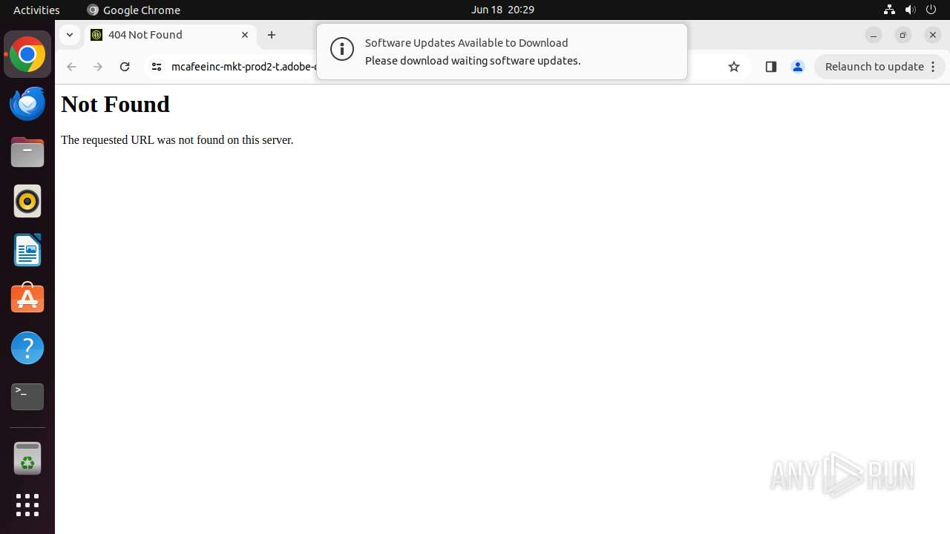Click the info icon in the notification

pyautogui.click(x=342, y=50)
